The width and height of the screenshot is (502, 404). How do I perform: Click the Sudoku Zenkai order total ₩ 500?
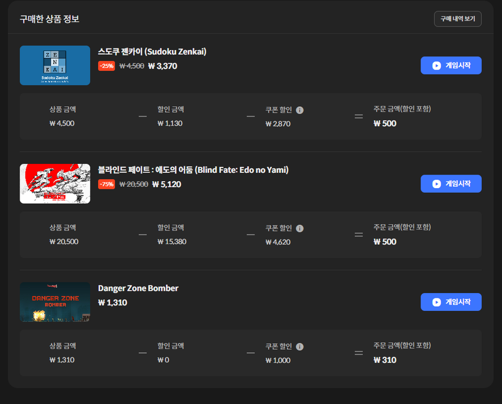[385, 124]
